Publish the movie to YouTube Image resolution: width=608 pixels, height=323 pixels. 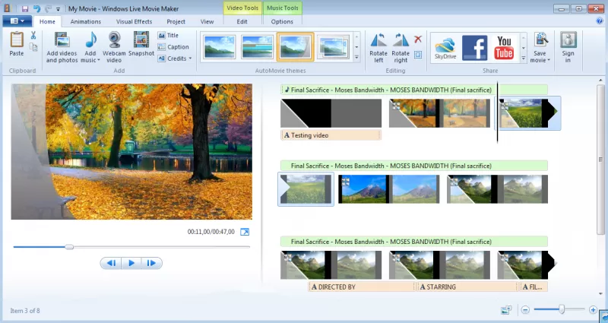(504, 48)
